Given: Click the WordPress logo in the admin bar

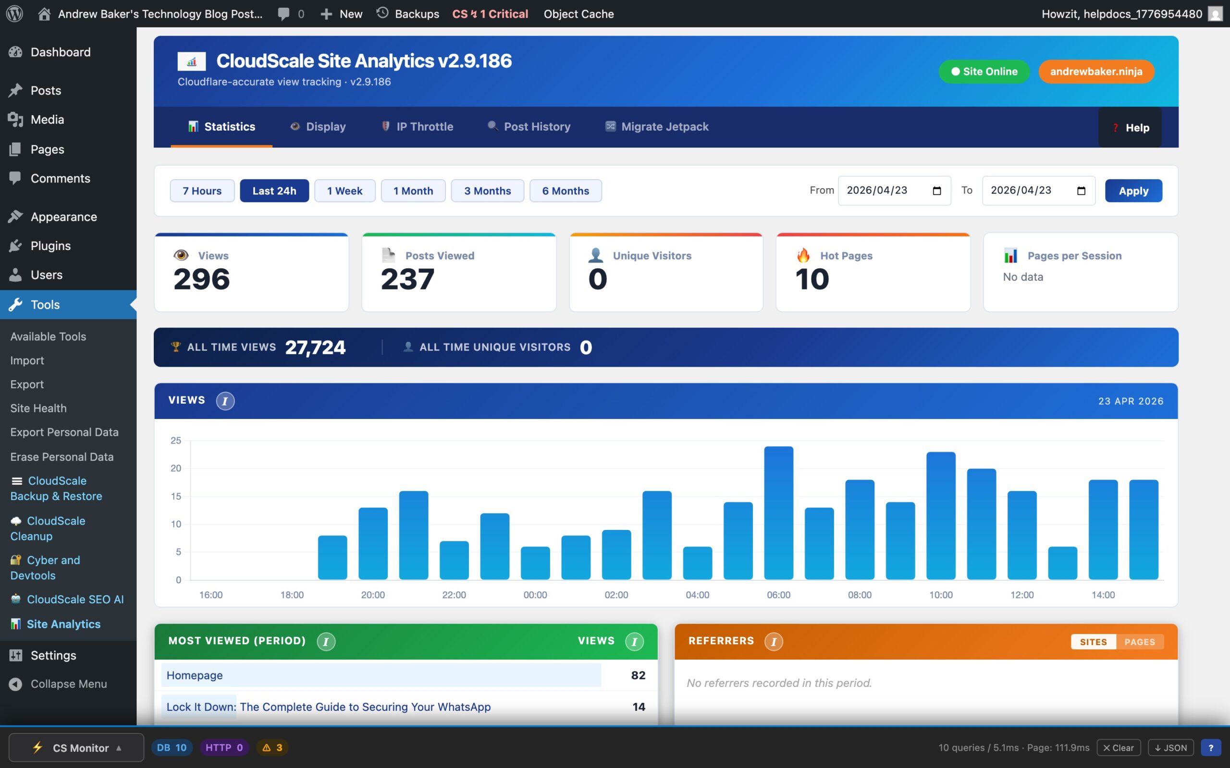Looking at the screenshot, I should click(x=15, y=14).
